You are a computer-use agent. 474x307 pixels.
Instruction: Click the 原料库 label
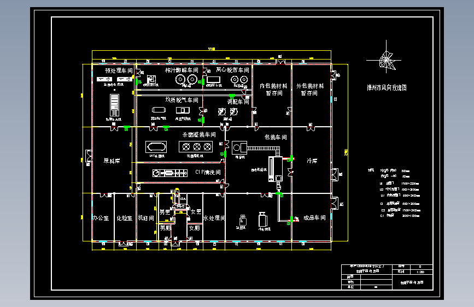click(112, 161)
